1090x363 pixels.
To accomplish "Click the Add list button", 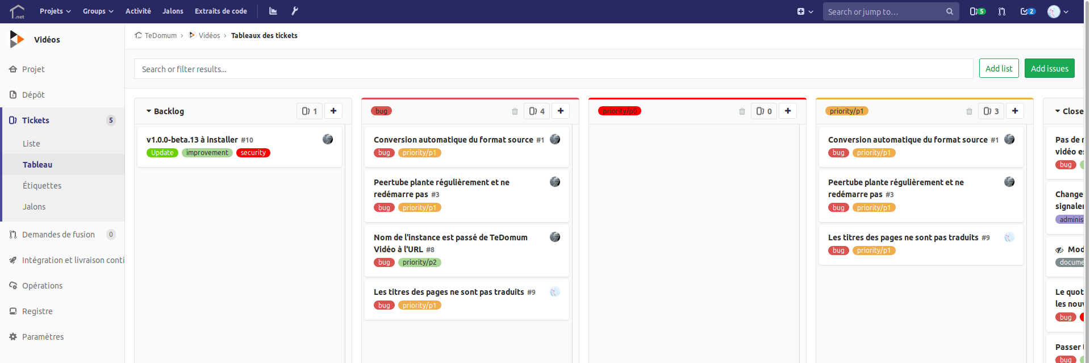I will point(999,69).
